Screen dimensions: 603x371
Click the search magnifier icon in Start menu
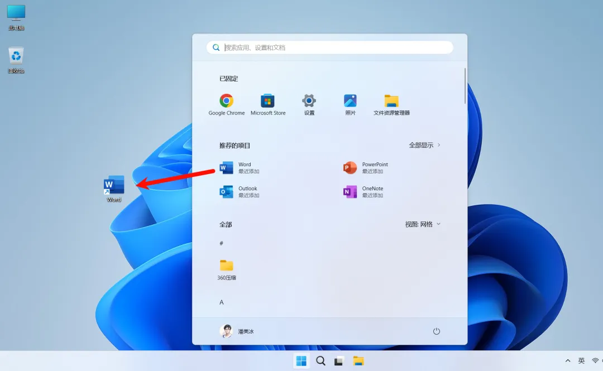[216, 47]
